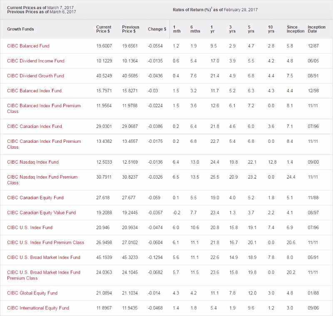Select current price 20.946 of U.S. Index Fund

point(103,228)
